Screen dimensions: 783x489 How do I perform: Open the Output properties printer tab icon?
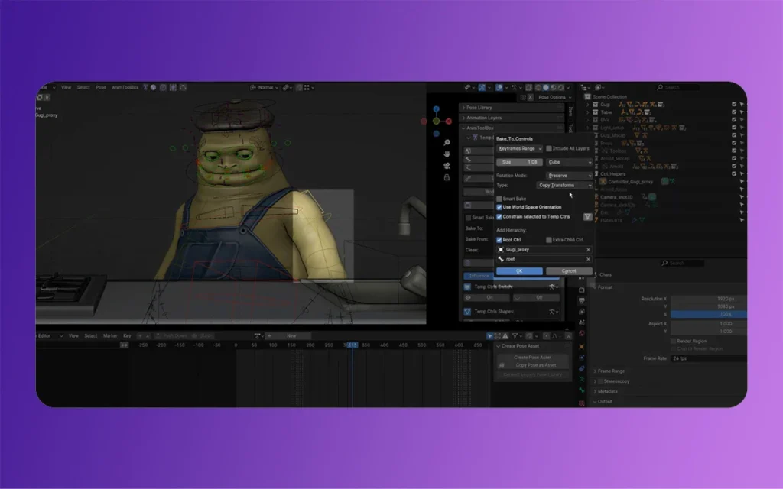[x=581, y=301]
